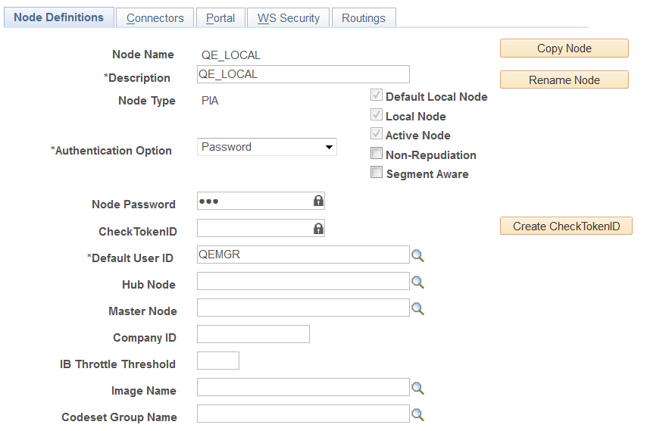Image resolution: width=647 pixels, height=431 pixels.
Task: Toggle the Local Node checkbox
Action: click(377, 114)
